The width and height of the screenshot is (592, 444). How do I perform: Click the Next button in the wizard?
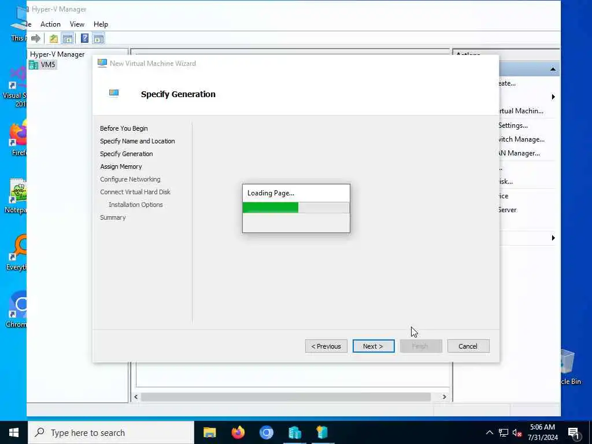(373, 346)
